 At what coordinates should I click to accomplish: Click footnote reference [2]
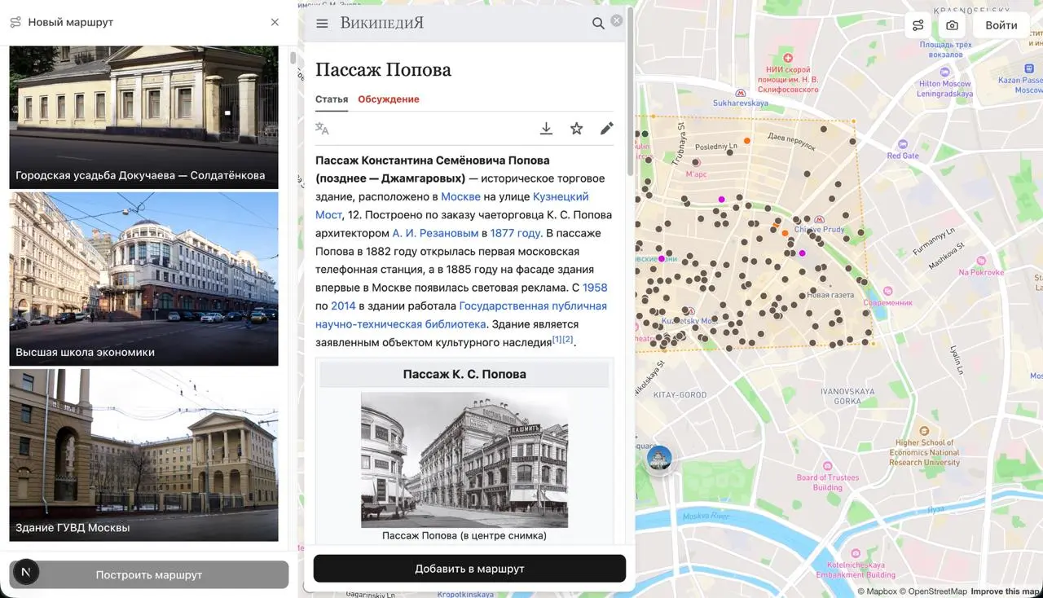pos(568,339)
